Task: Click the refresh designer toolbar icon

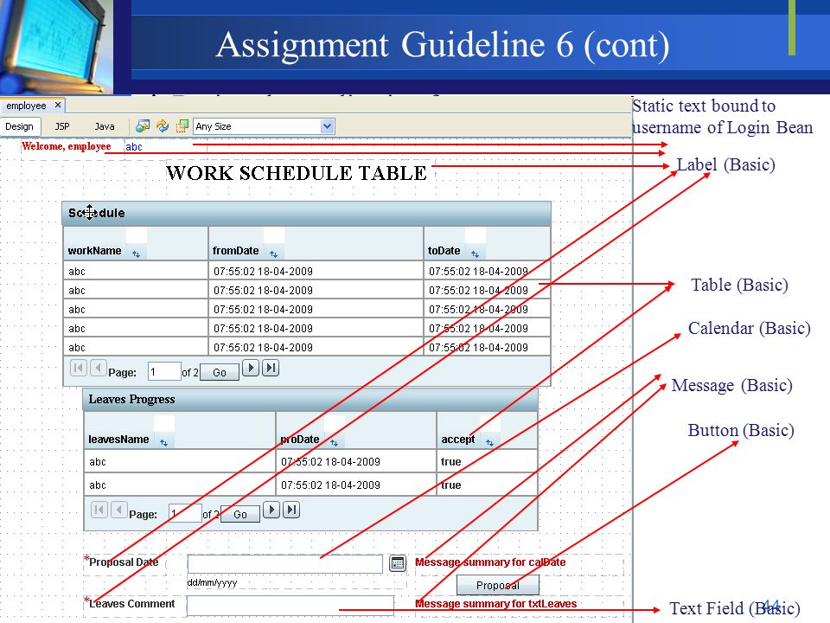Action: coord(163,126)
